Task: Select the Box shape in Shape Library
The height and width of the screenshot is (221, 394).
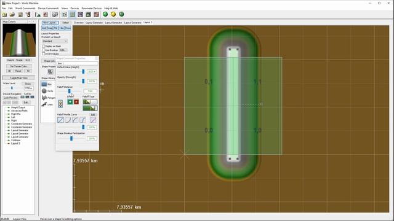Action: point(47,85)
